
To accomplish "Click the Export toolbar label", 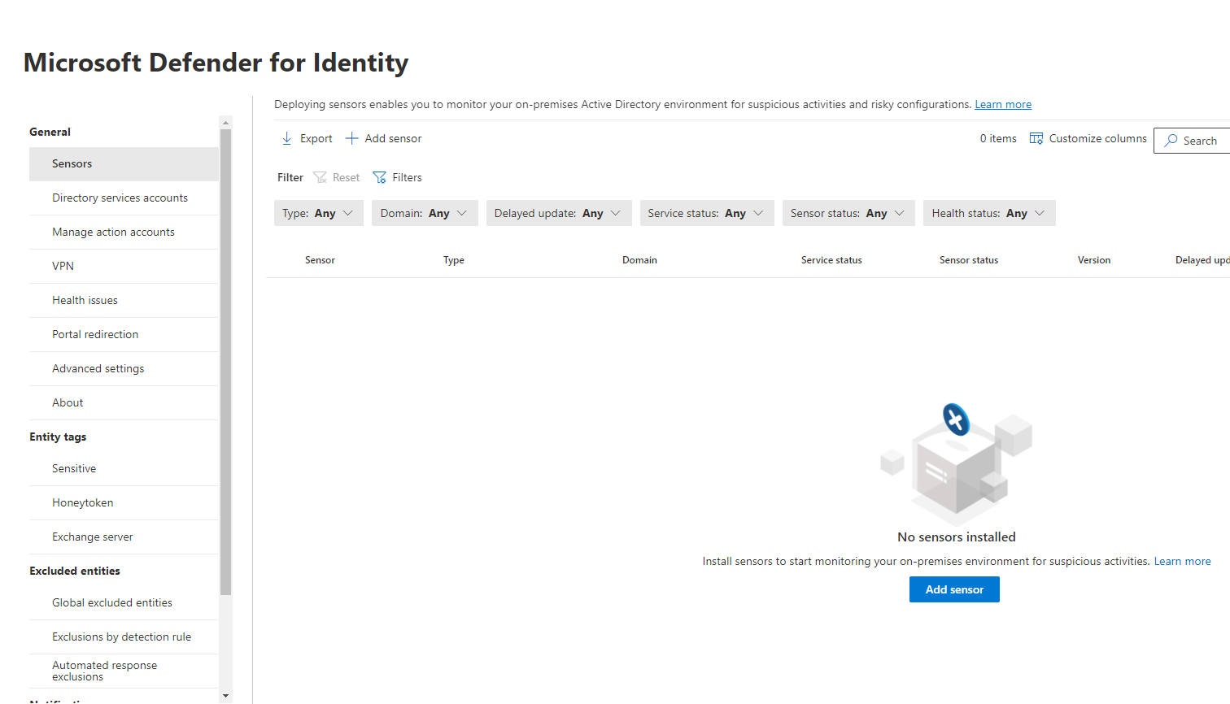I will 316,139.
